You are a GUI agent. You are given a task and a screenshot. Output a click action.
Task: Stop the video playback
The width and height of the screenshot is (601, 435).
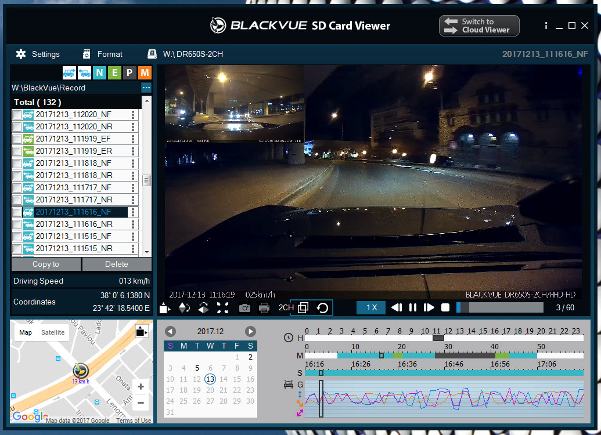445,307
